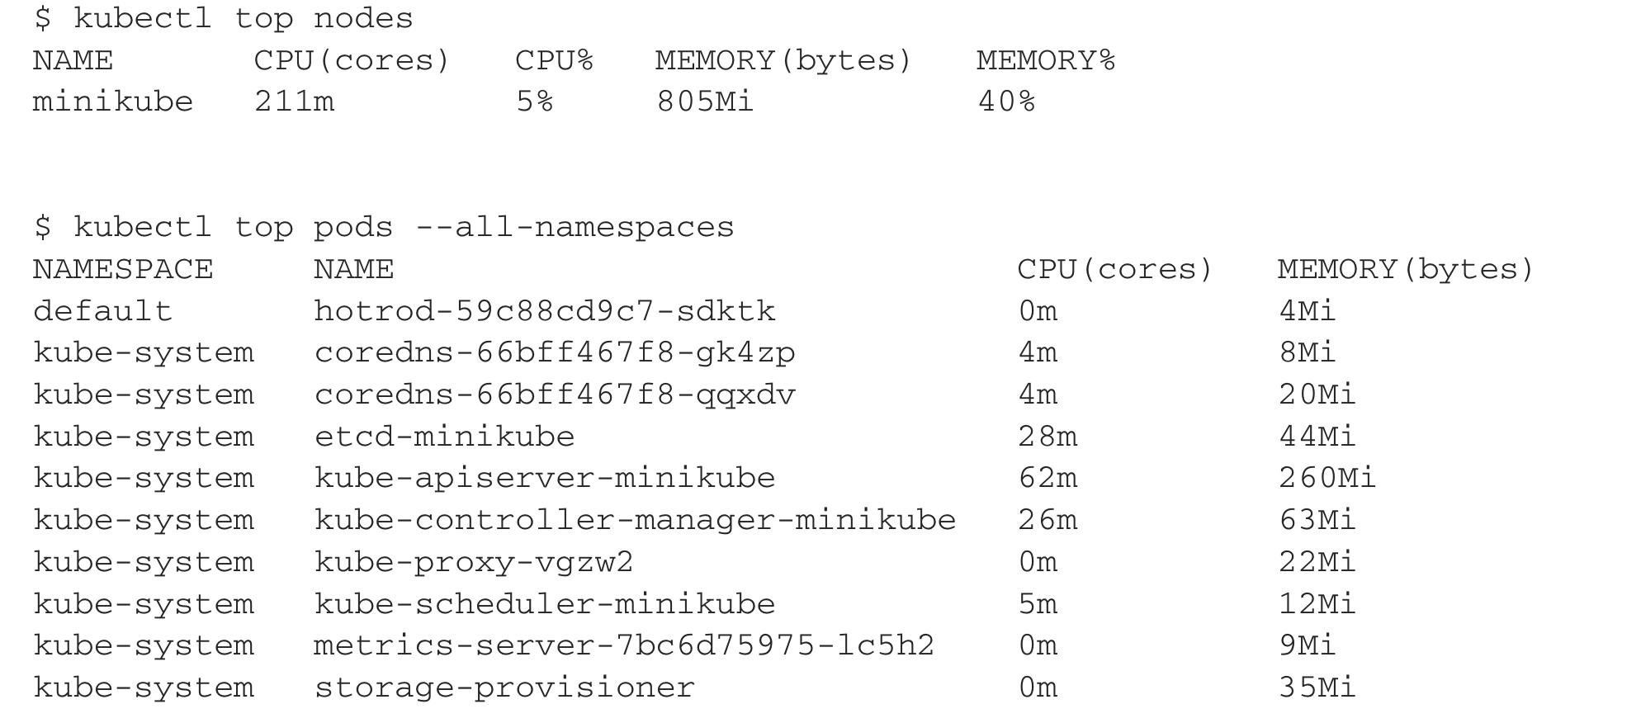The width and height of the screenshot is (1641, 723).
Task: Click the metrics-server-7bc6d75975-lc5h2 pod name
Action: [624, 645]
